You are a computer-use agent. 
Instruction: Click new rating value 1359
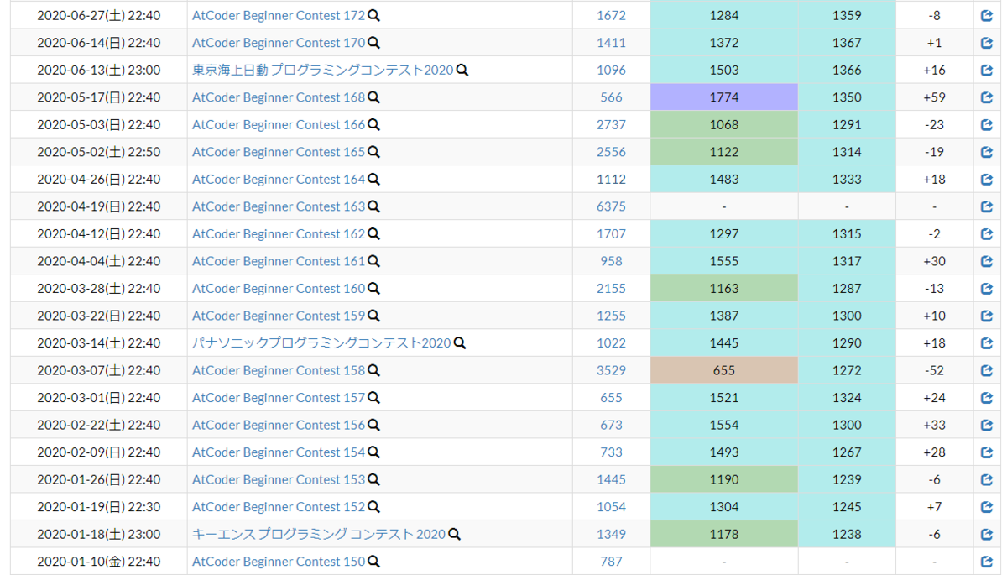[847, 15]
